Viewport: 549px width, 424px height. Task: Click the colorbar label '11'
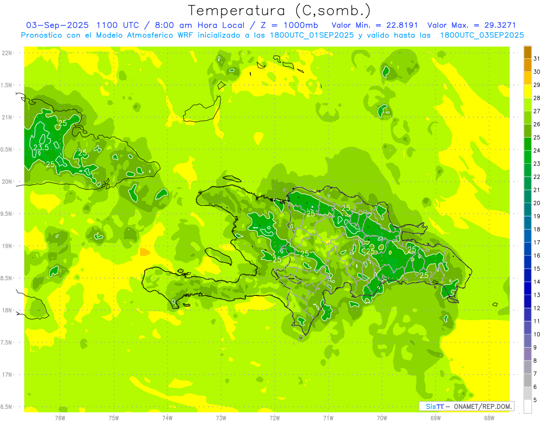pyautogui.click(x=537, y=321)
